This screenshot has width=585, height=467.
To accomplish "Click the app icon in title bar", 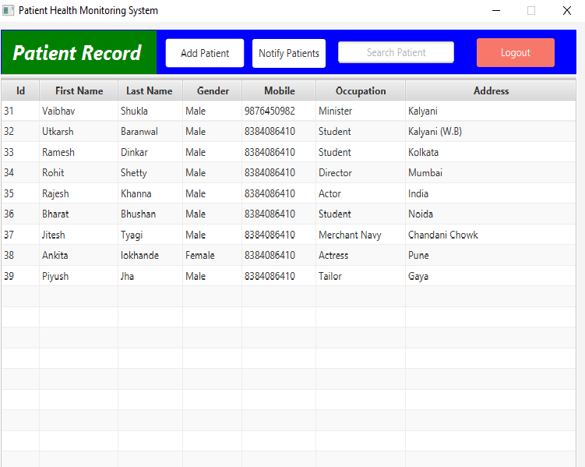I will coord(9,10).
